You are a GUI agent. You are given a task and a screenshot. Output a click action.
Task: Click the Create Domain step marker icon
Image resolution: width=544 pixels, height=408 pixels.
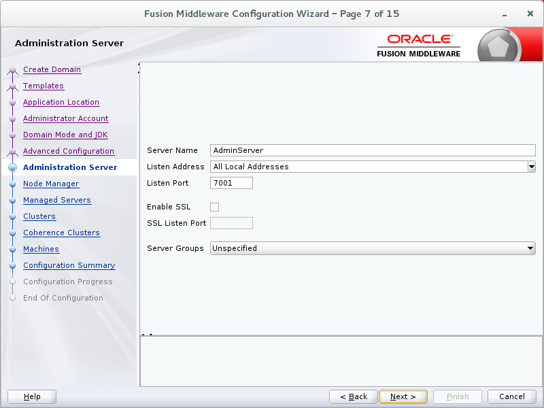12,71
